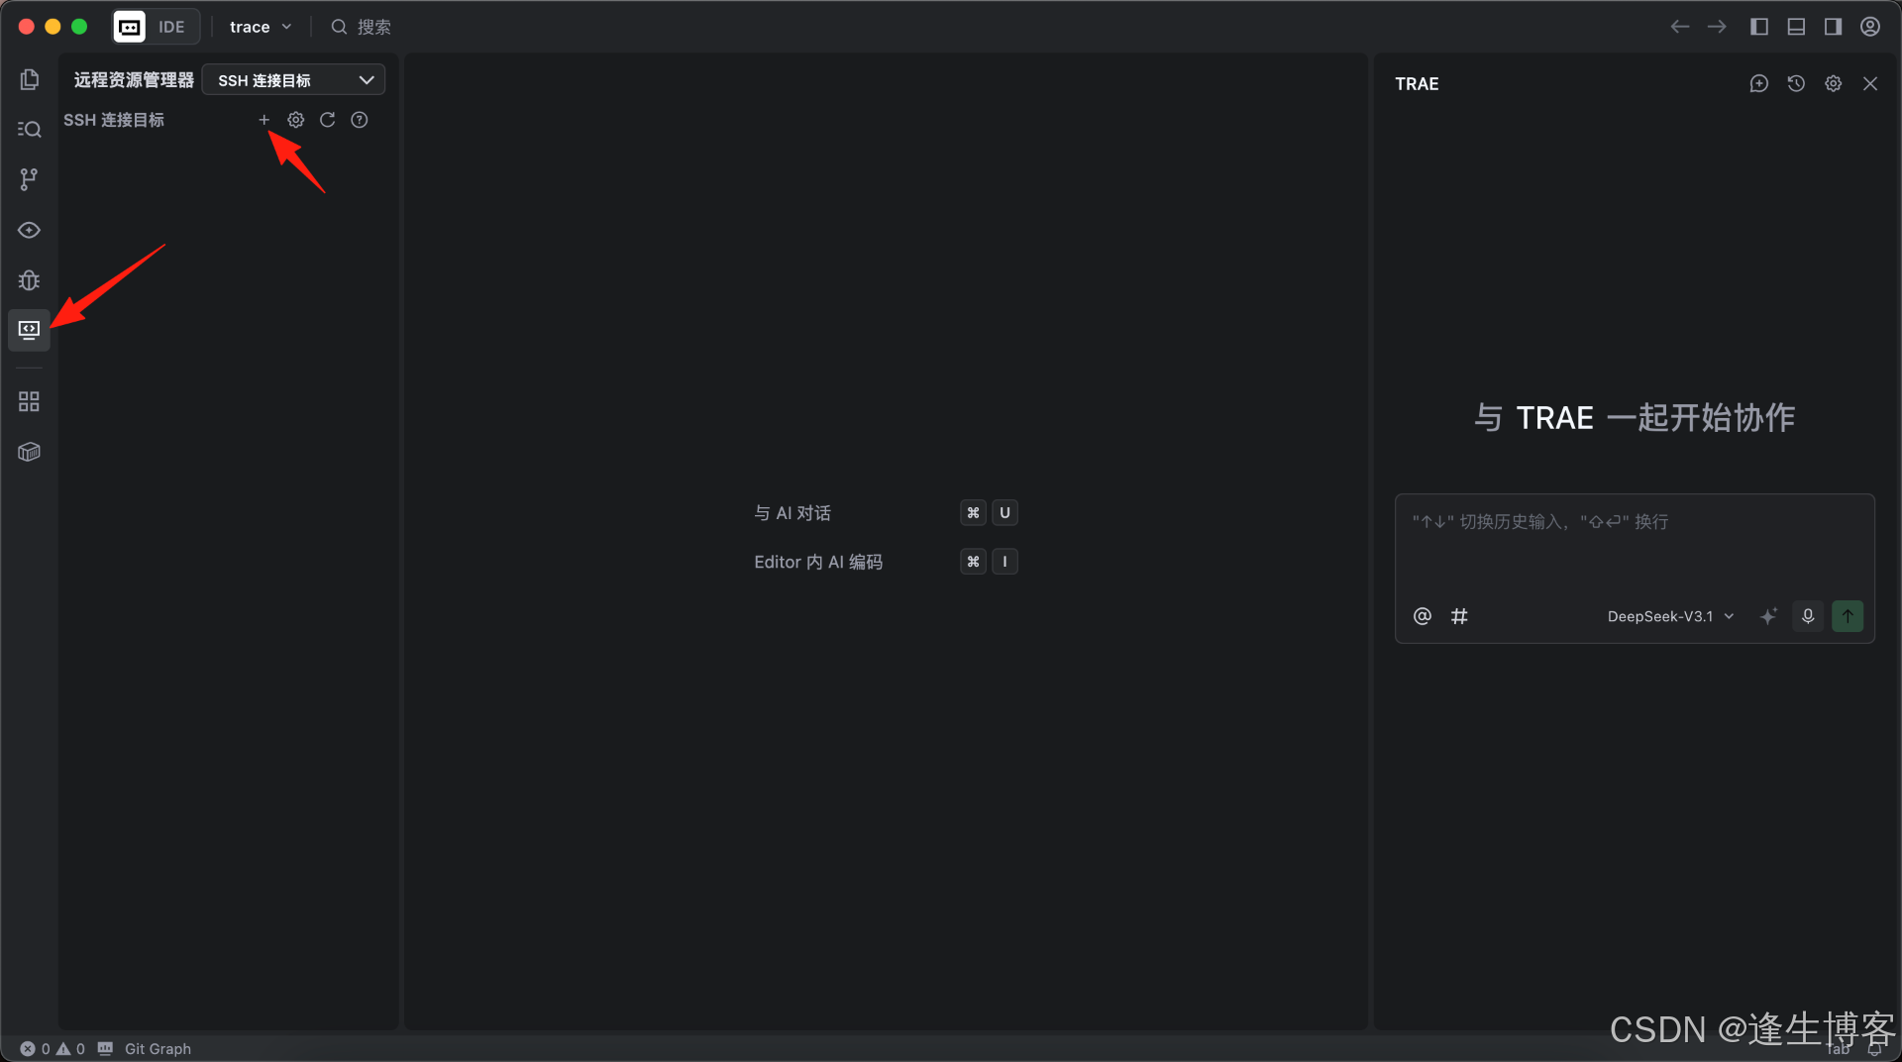This screenshot has width=1902, height=1062.
Task: Click the Editor 内 AI 编码 shortcut entry
Action: point(818,562)
